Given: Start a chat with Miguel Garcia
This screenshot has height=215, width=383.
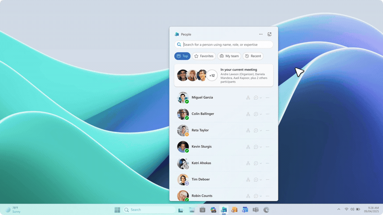Looking at the screenshot, I should click(256, 98).
